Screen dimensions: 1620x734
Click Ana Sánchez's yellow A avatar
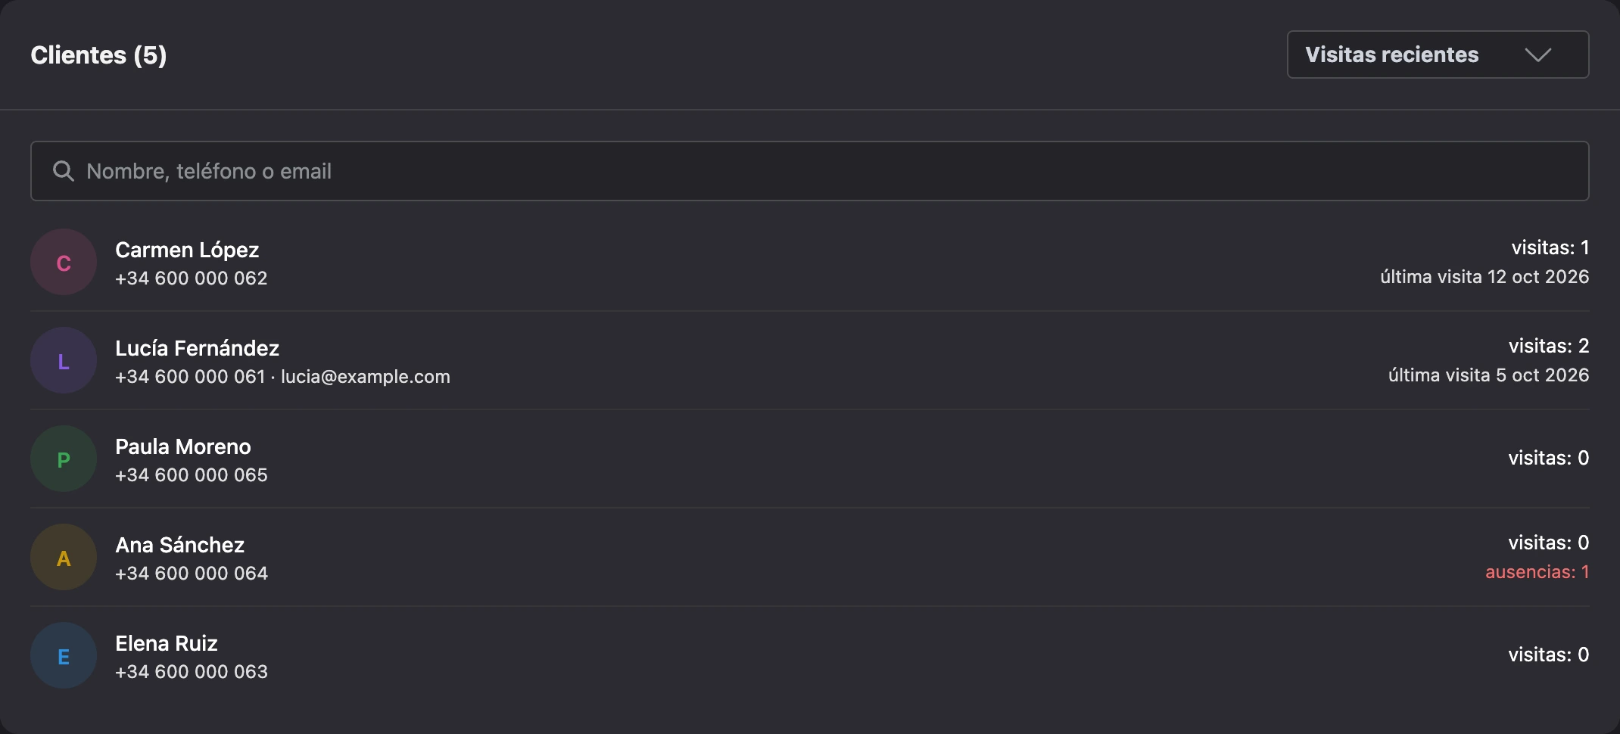tap(64, 557)
